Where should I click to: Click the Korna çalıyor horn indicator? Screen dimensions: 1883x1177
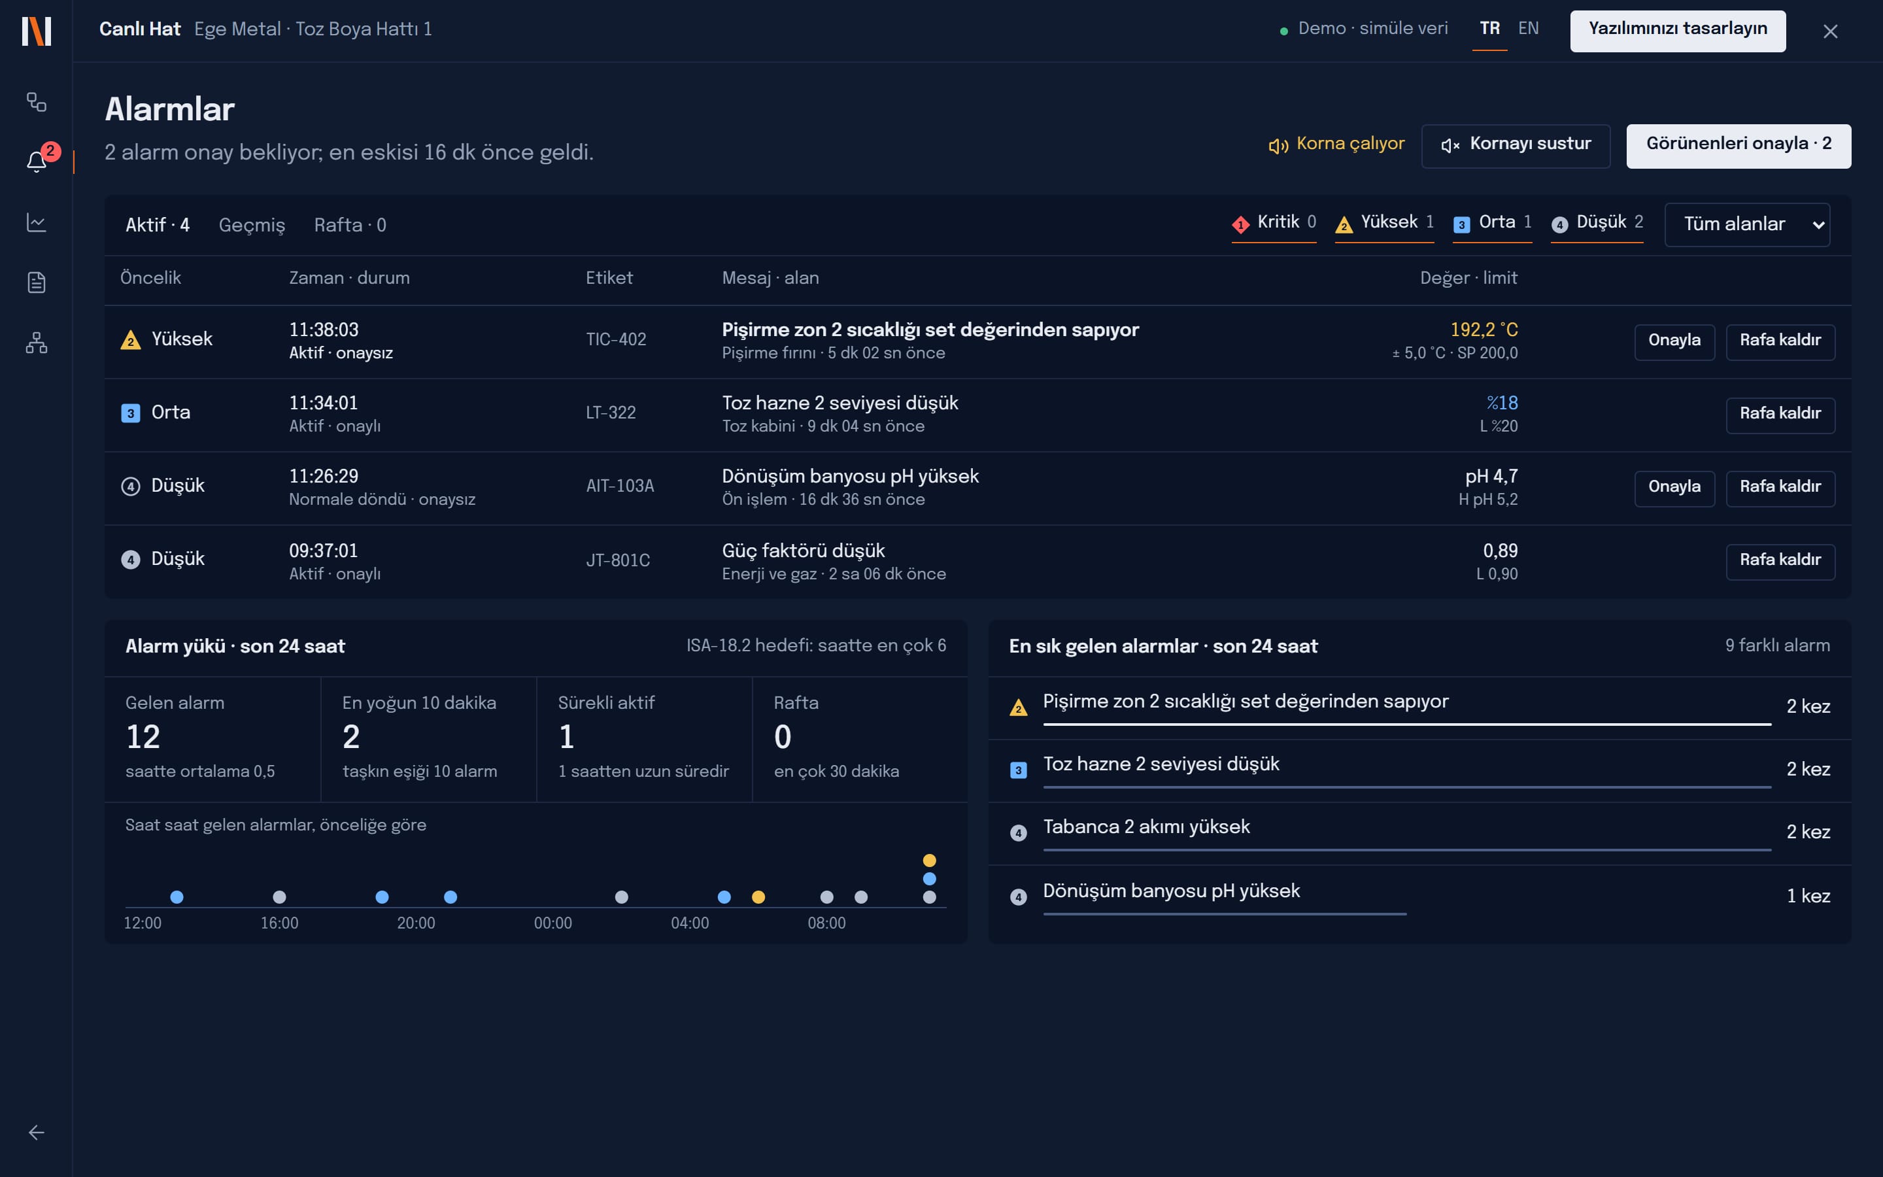pos(1336,145)
